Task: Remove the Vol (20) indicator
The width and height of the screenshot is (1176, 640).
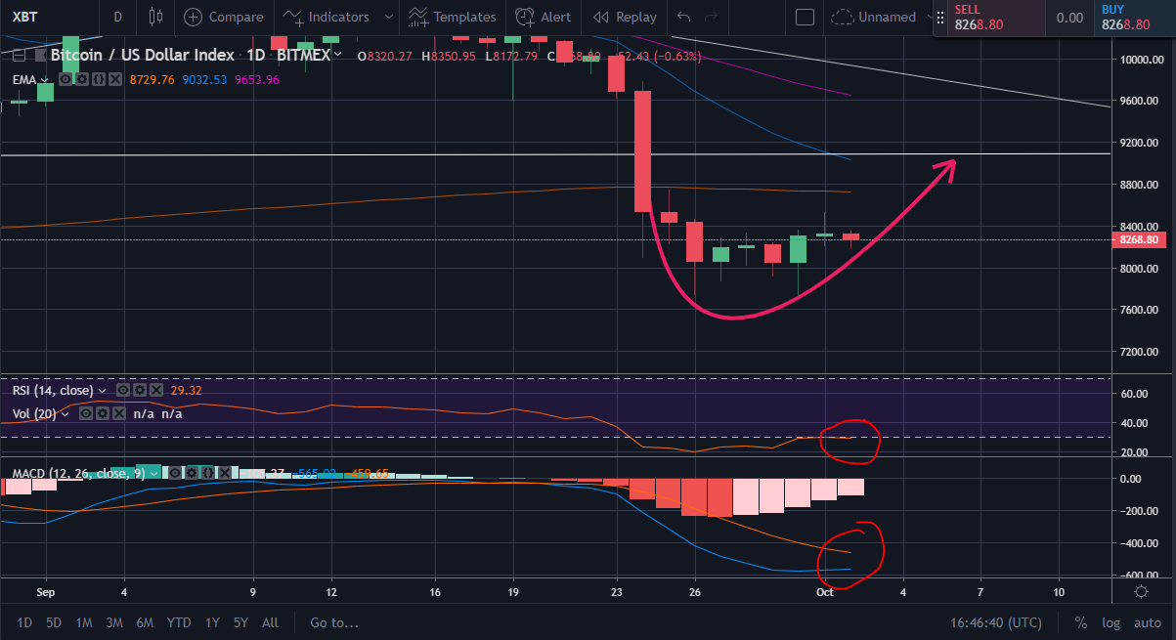Action: [x=119, y=413]
